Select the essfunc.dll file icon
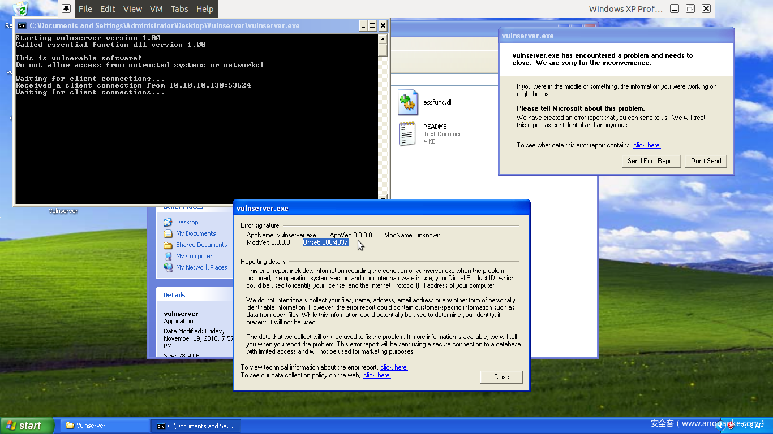Viewport: 773px width, 434px height. [408, 102]
